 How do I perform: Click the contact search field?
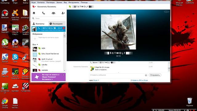coord(49,18)
